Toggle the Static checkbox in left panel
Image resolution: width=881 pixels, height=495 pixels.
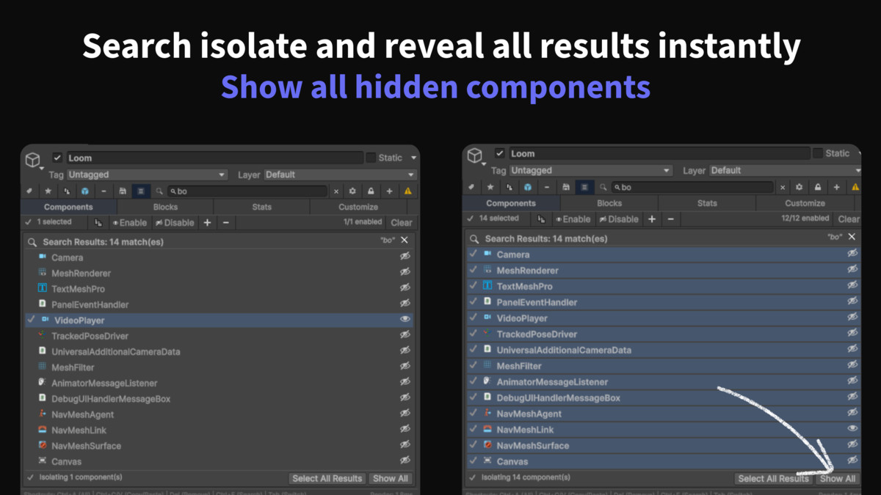[371, 158]
